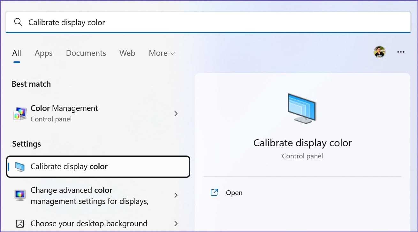Viewport: 418px width, 232px height.
Task: Click into the search text field
Action: pos(208,22)
